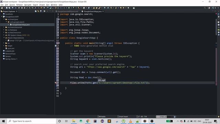
Task: Open the Source menu
Action: (x=12, y=5)
